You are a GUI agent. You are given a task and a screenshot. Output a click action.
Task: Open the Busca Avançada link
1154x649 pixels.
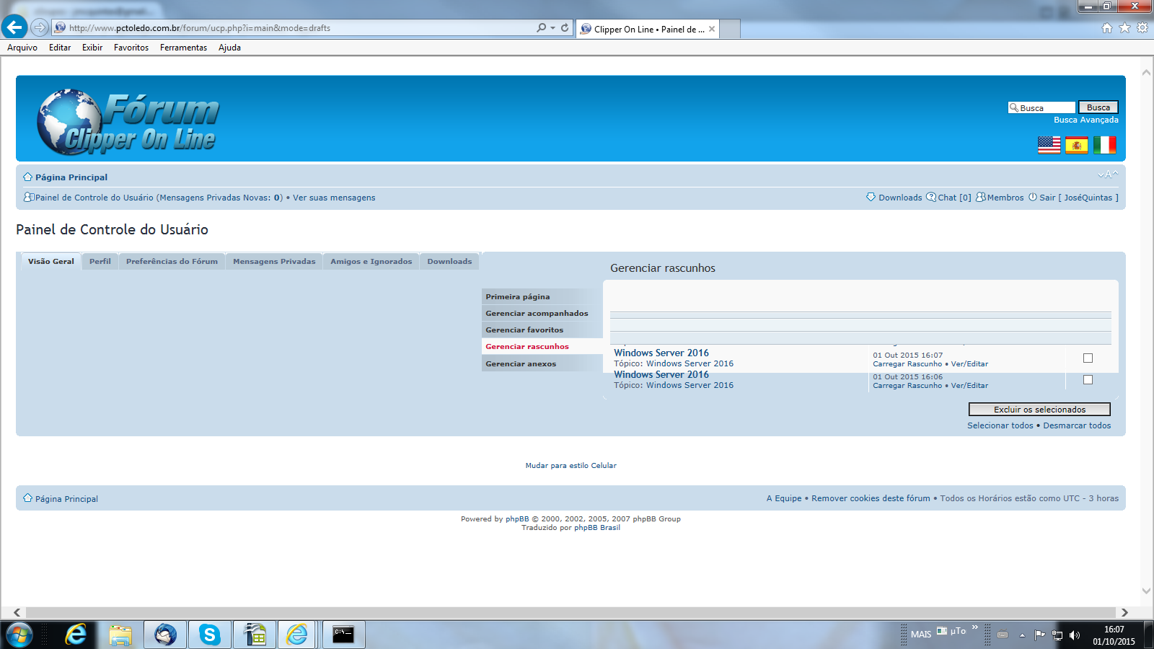pos(1086,120)
